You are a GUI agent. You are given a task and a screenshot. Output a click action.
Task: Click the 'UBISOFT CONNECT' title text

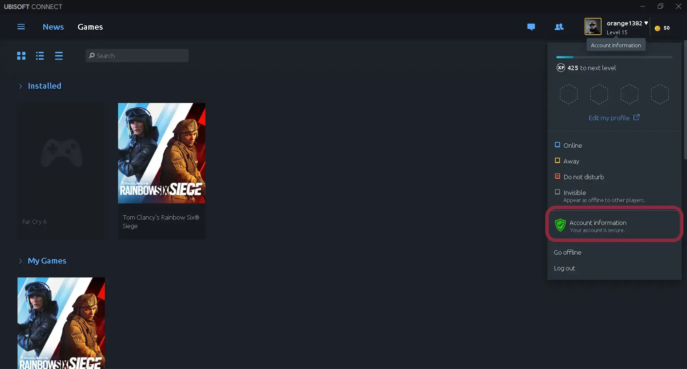pyautogui.click(x=33, y=7)
